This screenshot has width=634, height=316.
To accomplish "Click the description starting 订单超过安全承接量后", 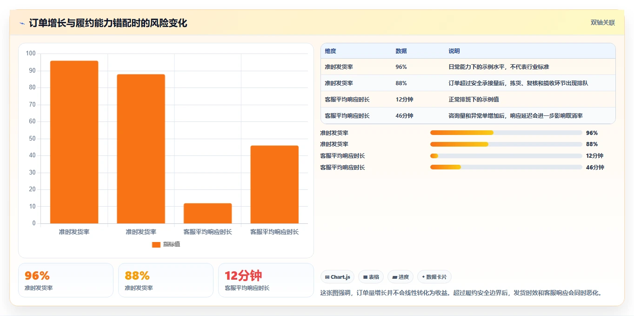I will click(518, 83).
